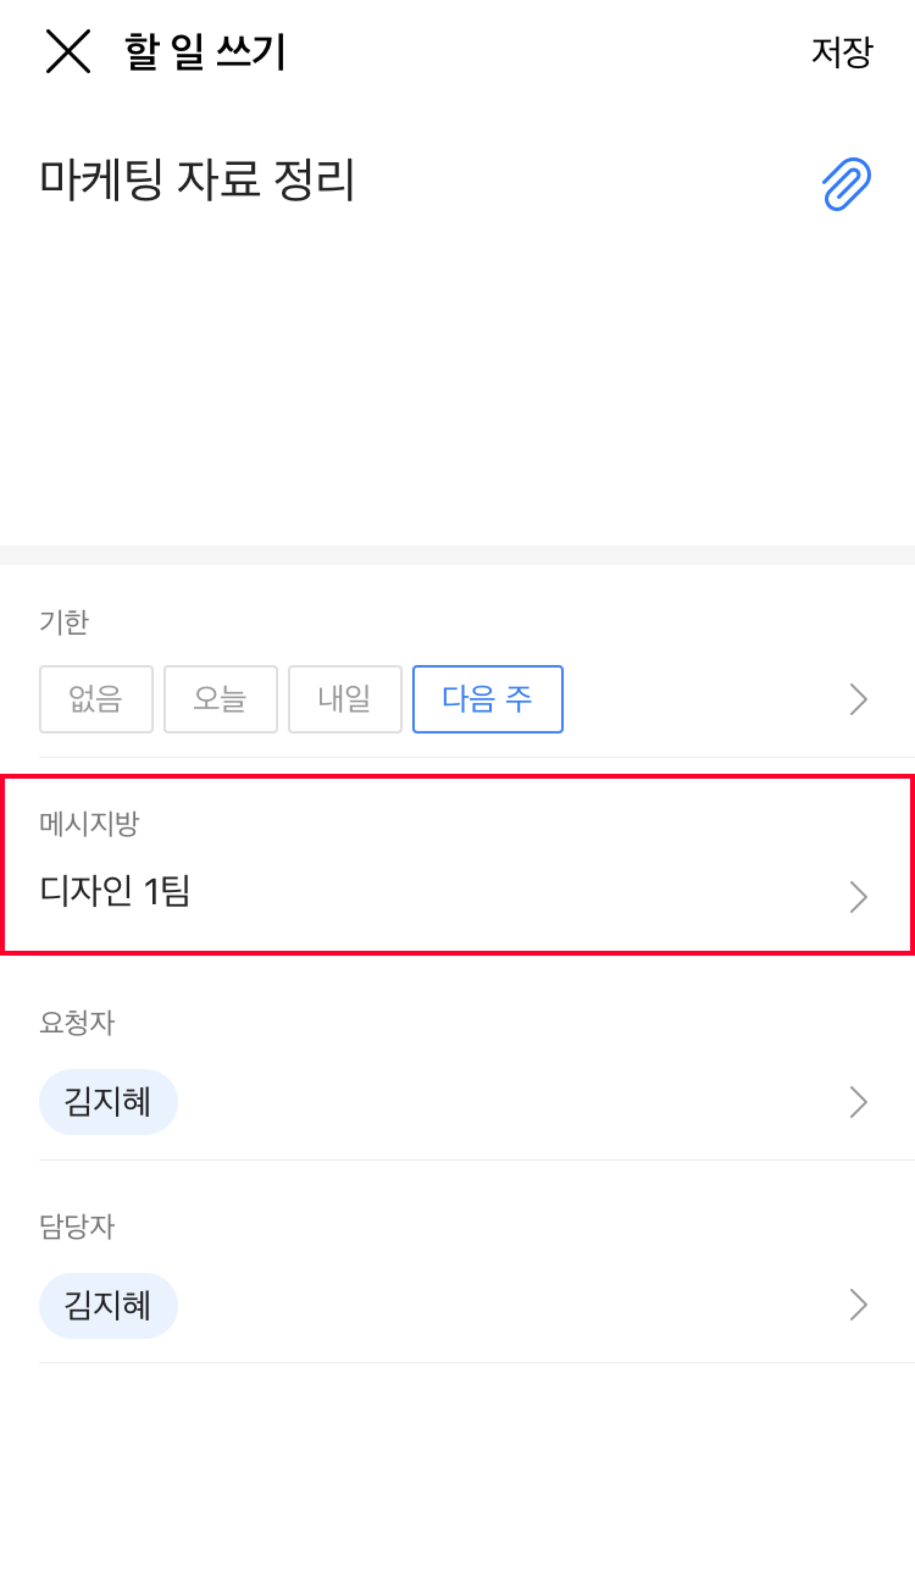
Task: Tap the 메시지방 section label
Action: pyautogui.click(x=89, y=823)
